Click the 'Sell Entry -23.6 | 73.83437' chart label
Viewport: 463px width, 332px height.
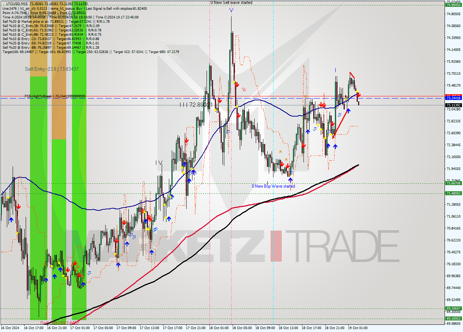coord(51,69)
